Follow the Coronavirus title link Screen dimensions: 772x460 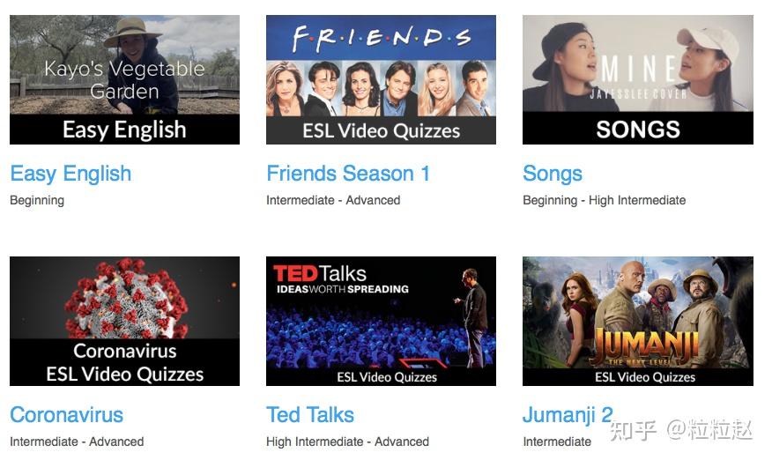(x=66, y=415)
